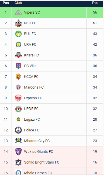Screen dimensions: 104x178
Task: Select the KCCA FC club badge
Action: click(x=18, y=77)
